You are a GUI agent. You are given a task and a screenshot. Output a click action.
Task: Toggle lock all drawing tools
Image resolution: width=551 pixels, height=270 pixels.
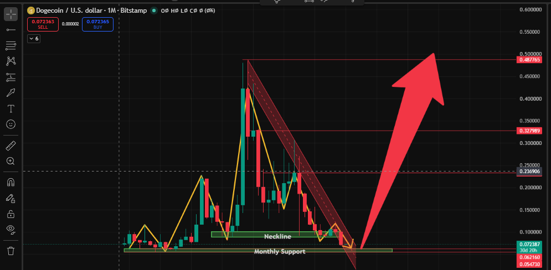(11, 214)
